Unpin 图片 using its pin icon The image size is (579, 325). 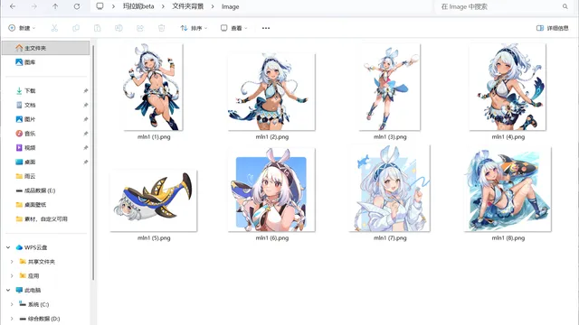point(85,119)
